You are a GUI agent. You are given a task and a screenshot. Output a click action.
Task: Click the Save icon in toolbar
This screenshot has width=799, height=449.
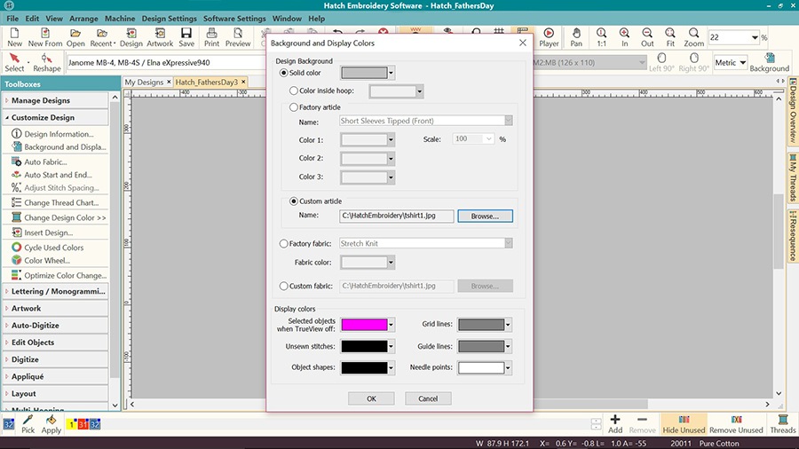186,36
